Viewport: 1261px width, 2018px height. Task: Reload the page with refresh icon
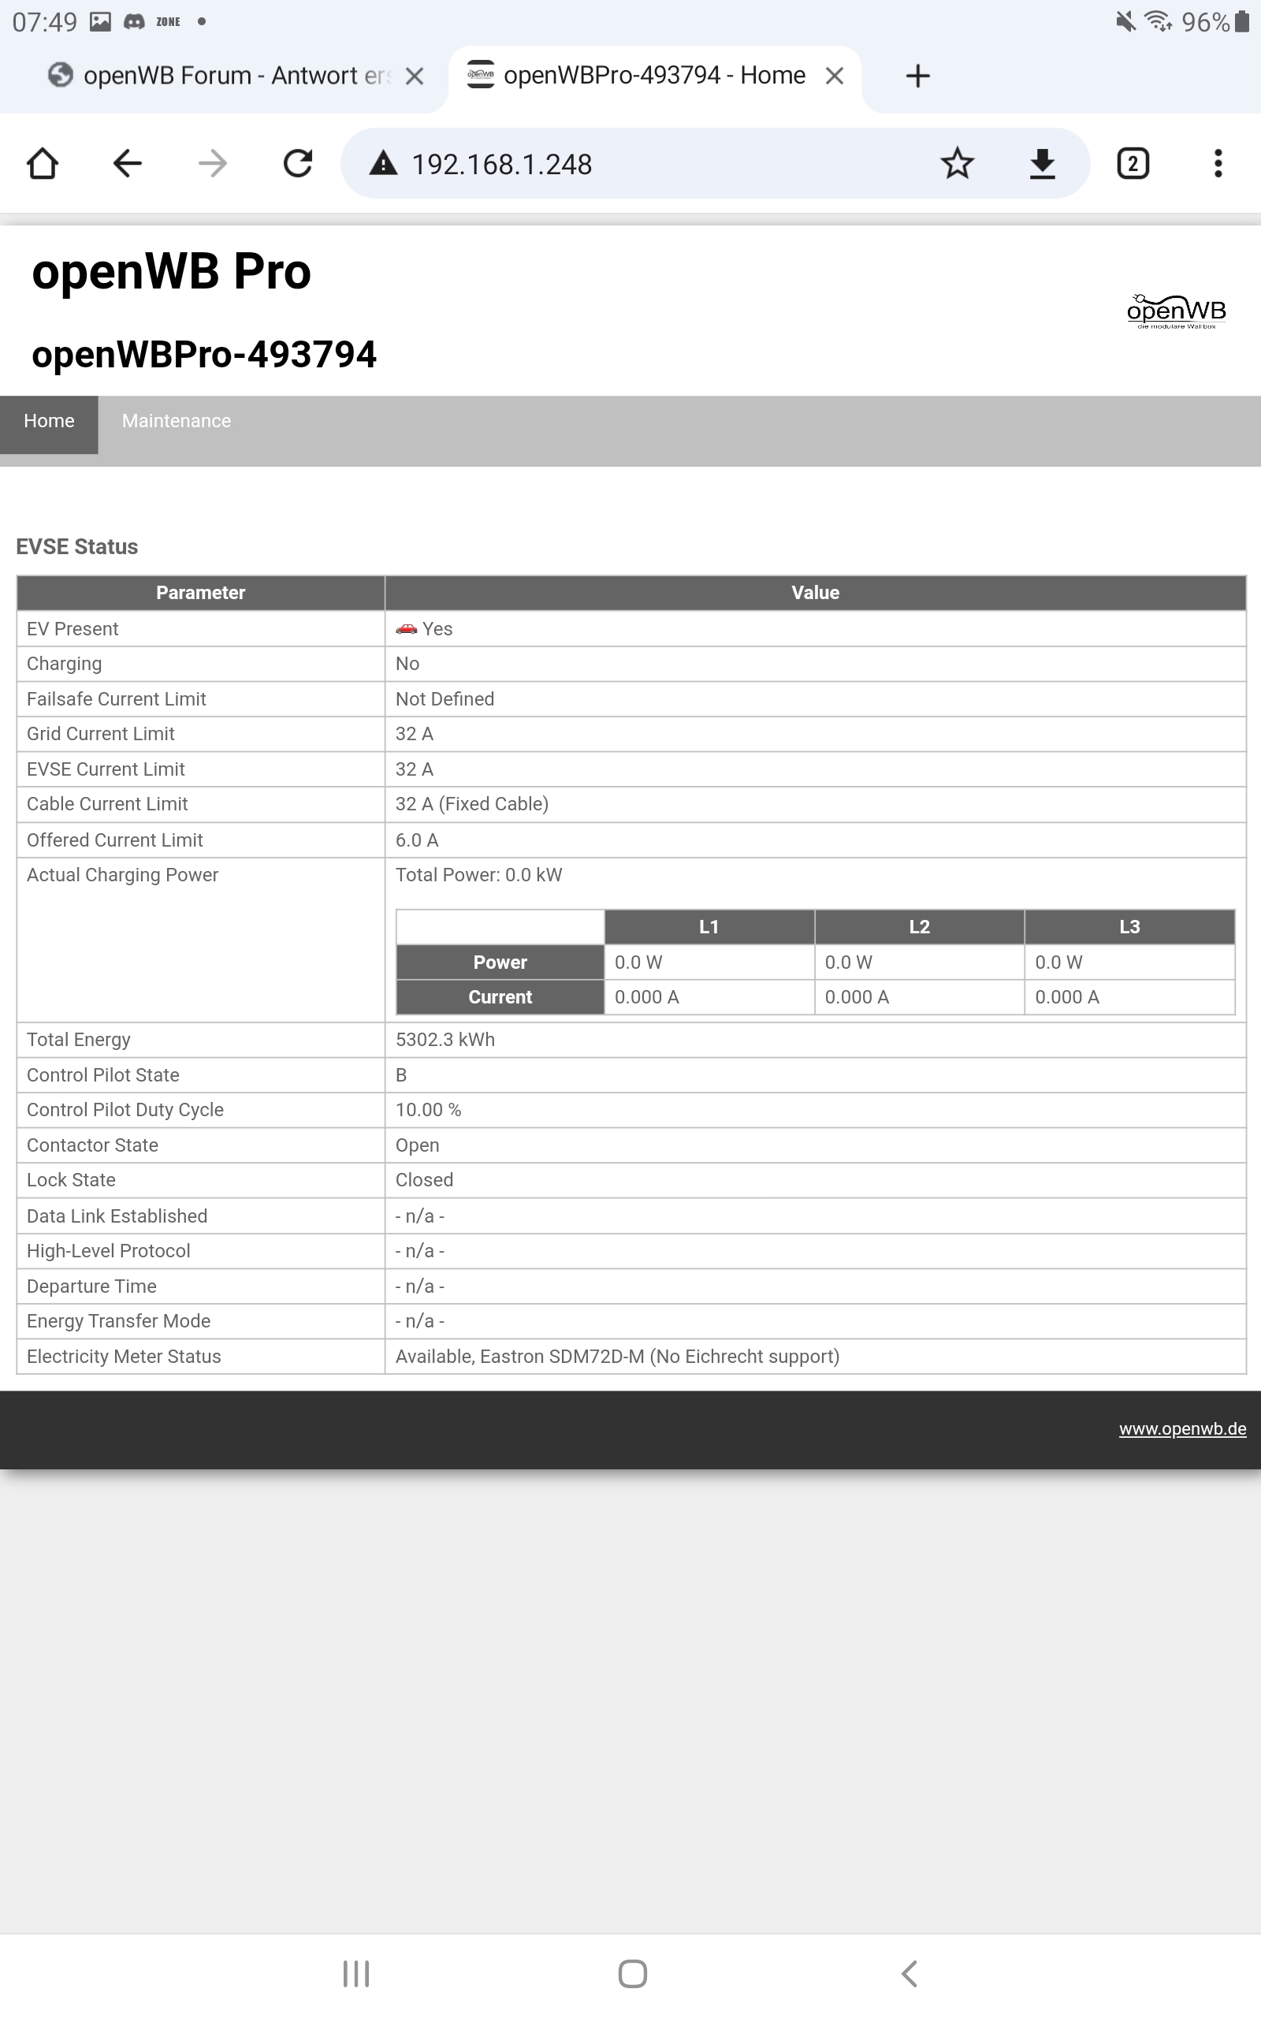tap(298, 163)
